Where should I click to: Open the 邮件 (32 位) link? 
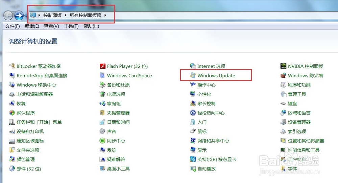(29, 169)
